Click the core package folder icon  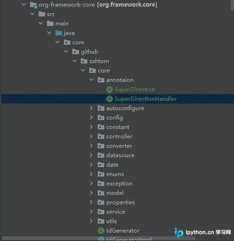click(x=93, y=71)
